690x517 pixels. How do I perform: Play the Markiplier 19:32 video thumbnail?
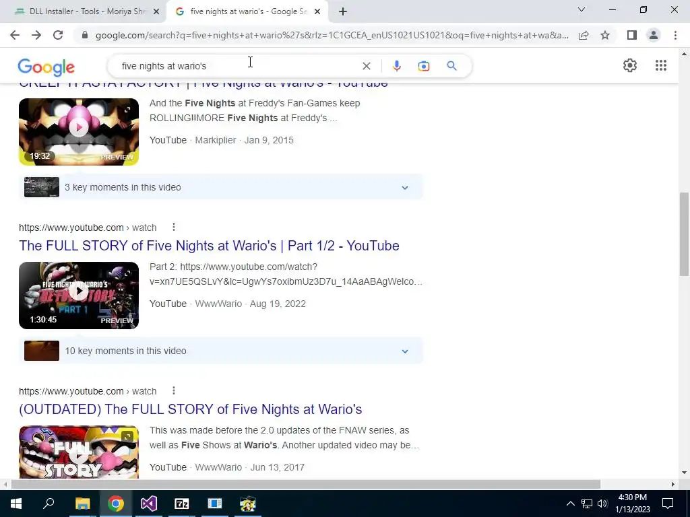(x=79, y=132)
